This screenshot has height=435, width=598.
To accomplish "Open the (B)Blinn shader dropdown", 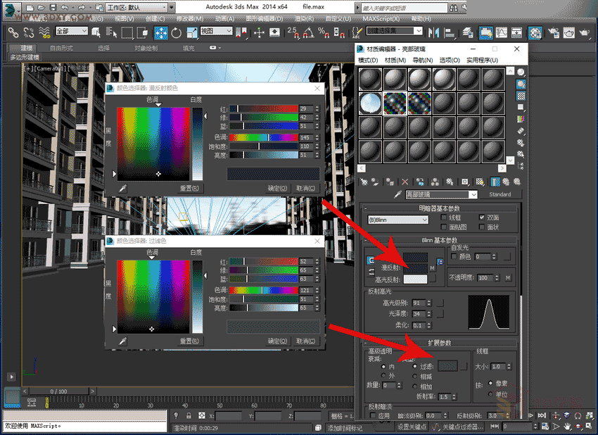I will [397, 220].
